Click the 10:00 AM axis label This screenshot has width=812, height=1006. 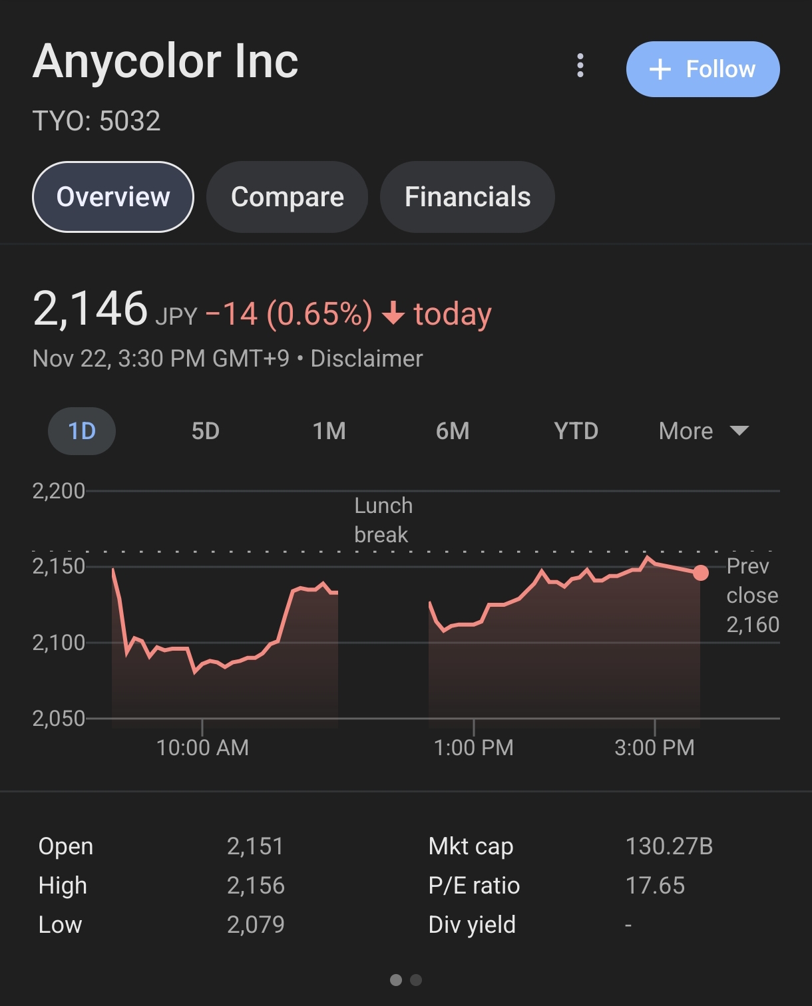(x=202, y=748)
